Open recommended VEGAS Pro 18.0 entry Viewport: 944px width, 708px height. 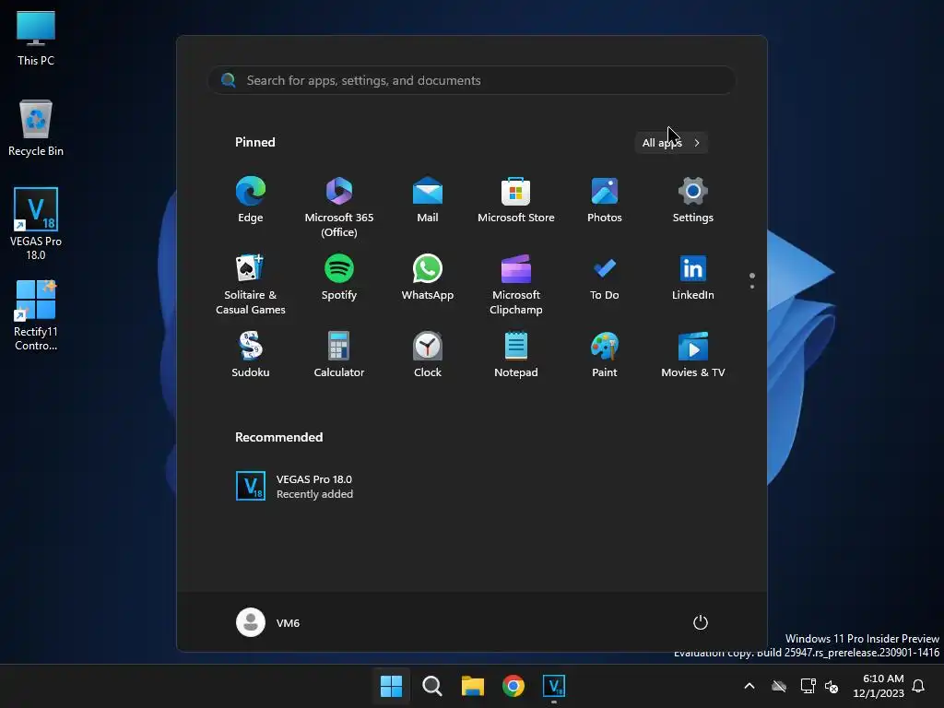(295, 487)
